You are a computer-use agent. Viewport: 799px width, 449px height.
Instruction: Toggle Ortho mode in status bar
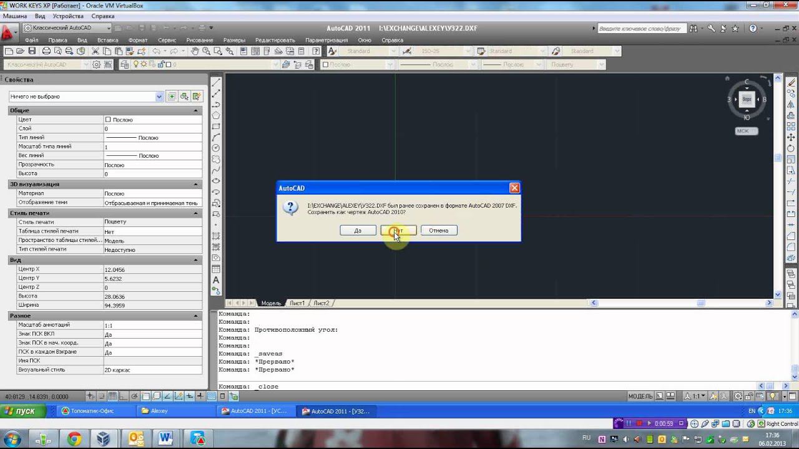(x=124, y=397)
